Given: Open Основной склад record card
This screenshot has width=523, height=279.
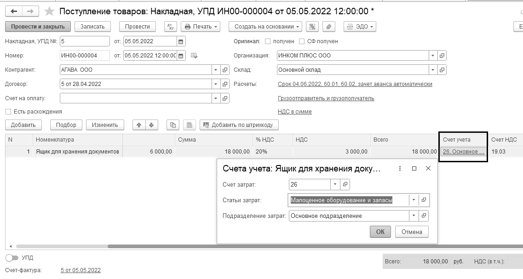Looking at the screenshot, I should click(442, 70).
